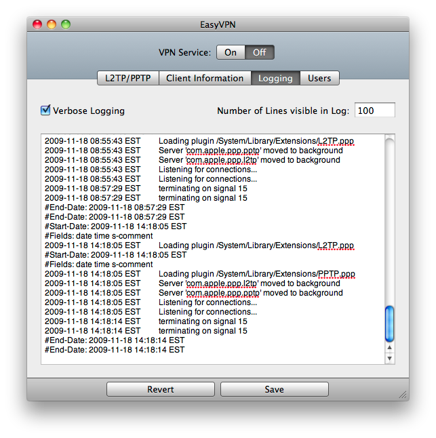This screenshot has width=436, height=438.
Task: Save the VPN settings
Action: pyautogui.click(x=275, y=389)
